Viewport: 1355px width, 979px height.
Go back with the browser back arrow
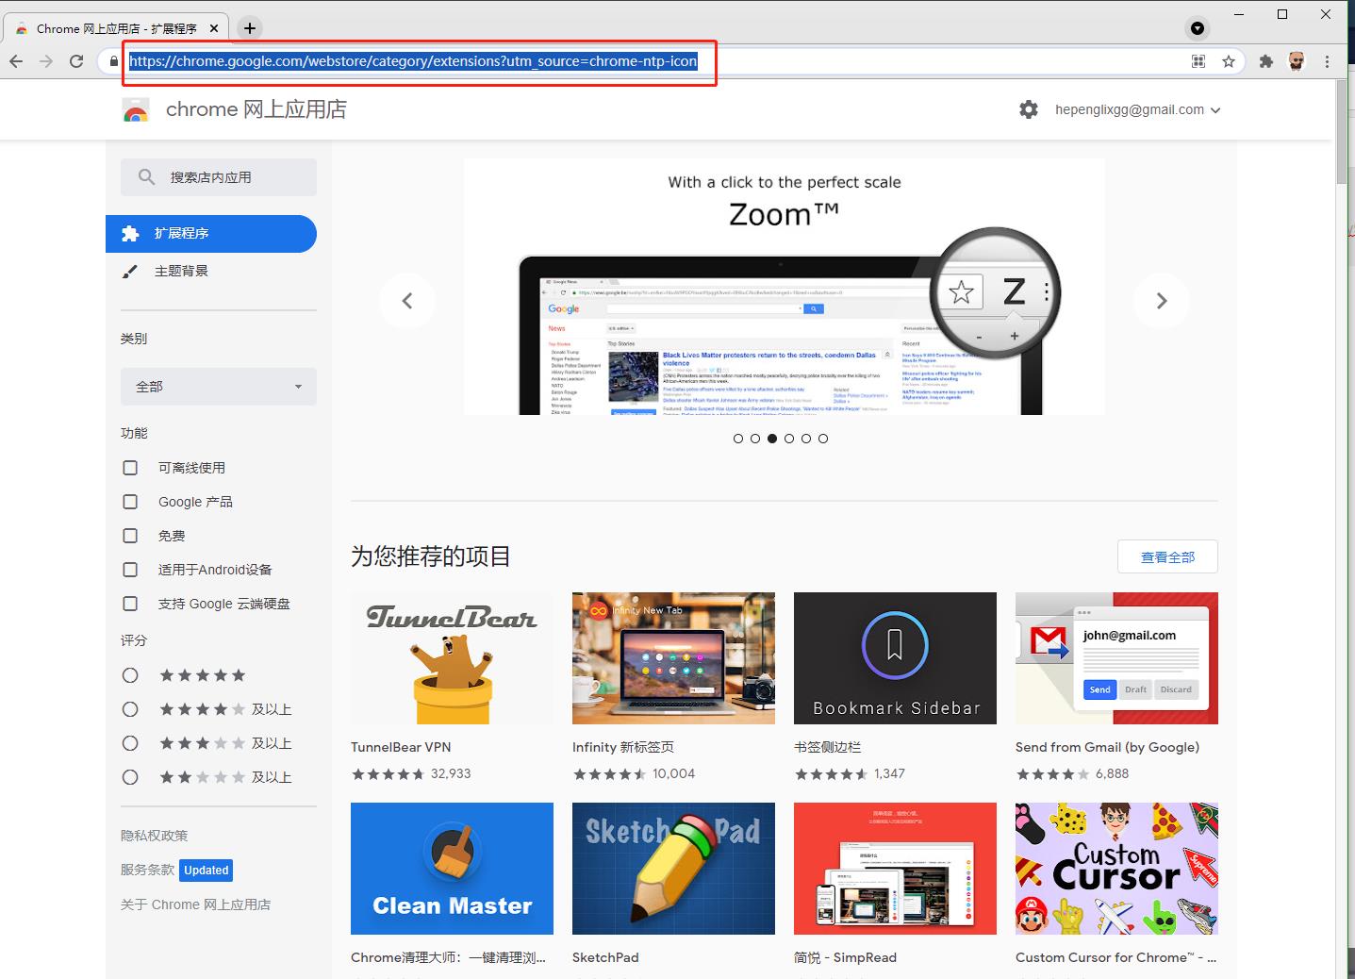pyautogui.click(x=16, y=61)
